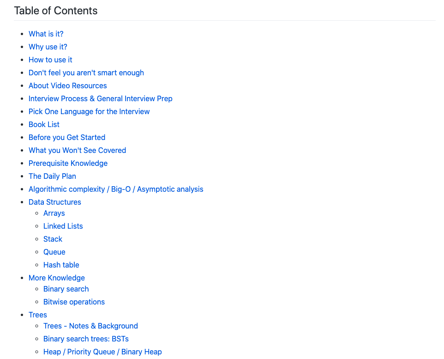
Task: Go to "How to use it" section
Action: 50,60
